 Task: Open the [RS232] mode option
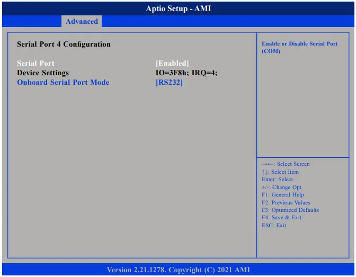(x=169, y=82)
